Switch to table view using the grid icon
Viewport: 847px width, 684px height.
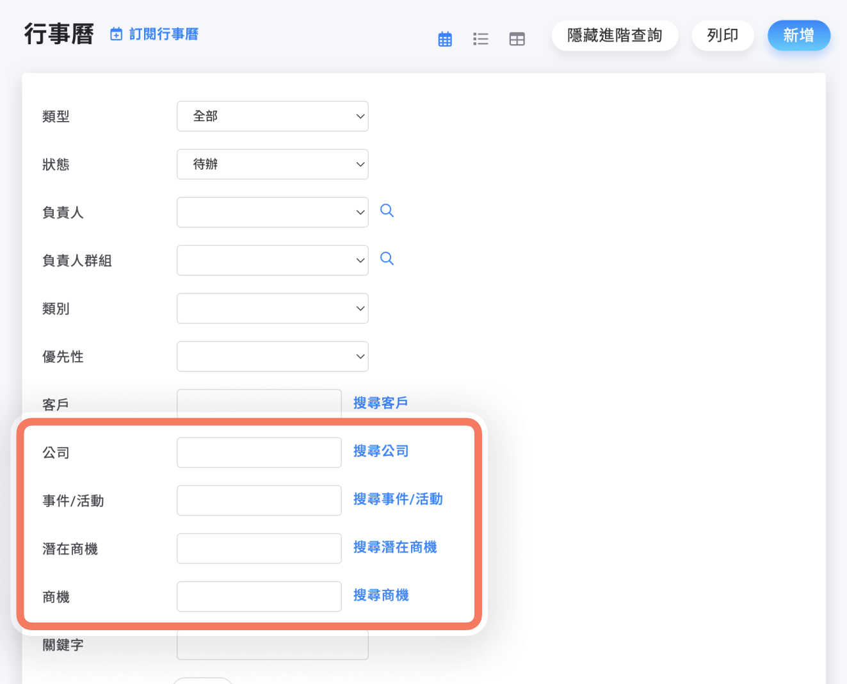coord(517,38)
